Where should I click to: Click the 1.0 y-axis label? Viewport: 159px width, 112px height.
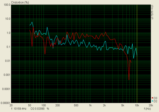tap(8, 33)
